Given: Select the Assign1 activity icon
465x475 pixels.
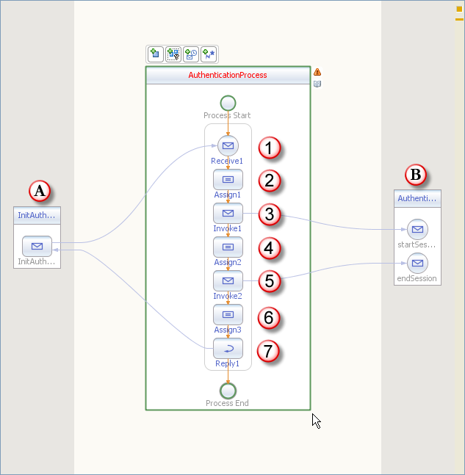Looking at the screenshot, I should (x=228, y=180).
